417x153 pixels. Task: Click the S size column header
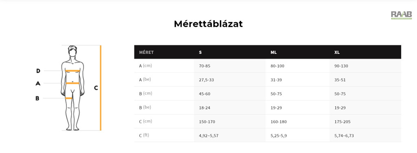pos(200,52)
